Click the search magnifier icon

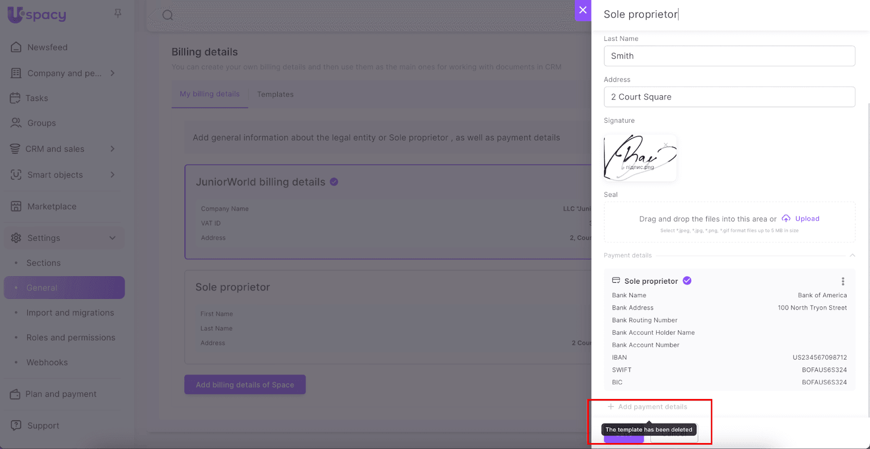[x=167, y=15]
